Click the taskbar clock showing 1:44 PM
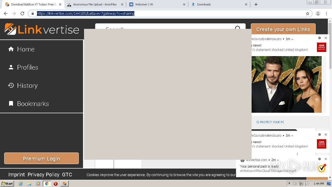 [319, 184]
